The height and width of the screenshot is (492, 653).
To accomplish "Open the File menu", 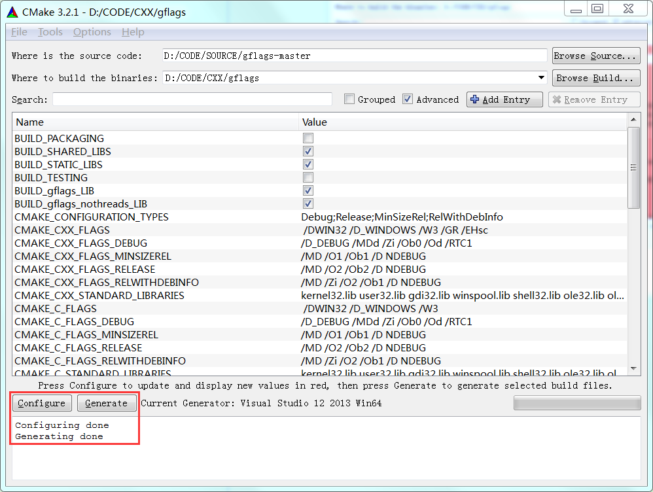I will click(x=19, y=32).
